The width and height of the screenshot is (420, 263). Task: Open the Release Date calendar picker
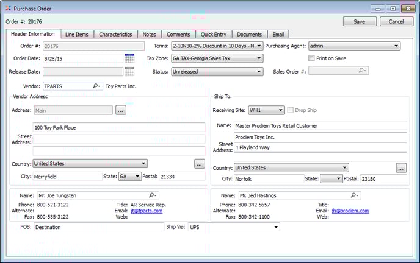pyautogui.click(x=129, y=71)
